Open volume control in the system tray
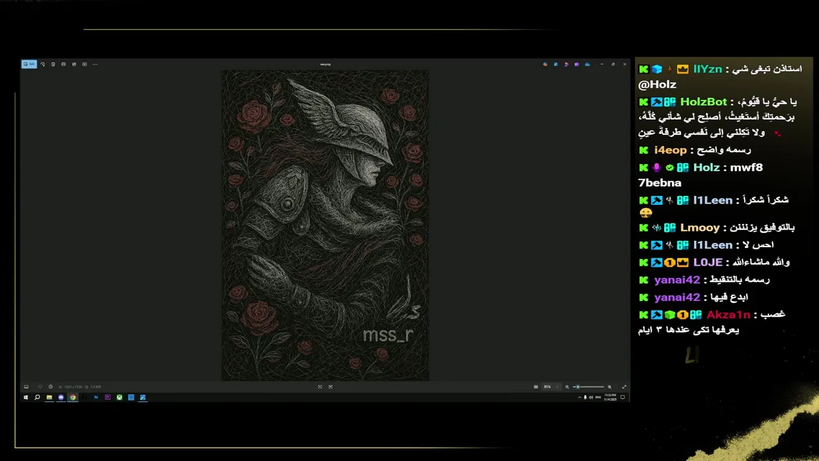 pyautogui.click(x=591, y=398)
